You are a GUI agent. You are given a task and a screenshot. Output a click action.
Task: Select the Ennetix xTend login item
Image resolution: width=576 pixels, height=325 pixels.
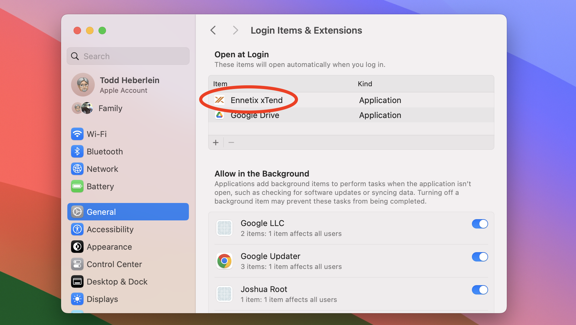351,100
